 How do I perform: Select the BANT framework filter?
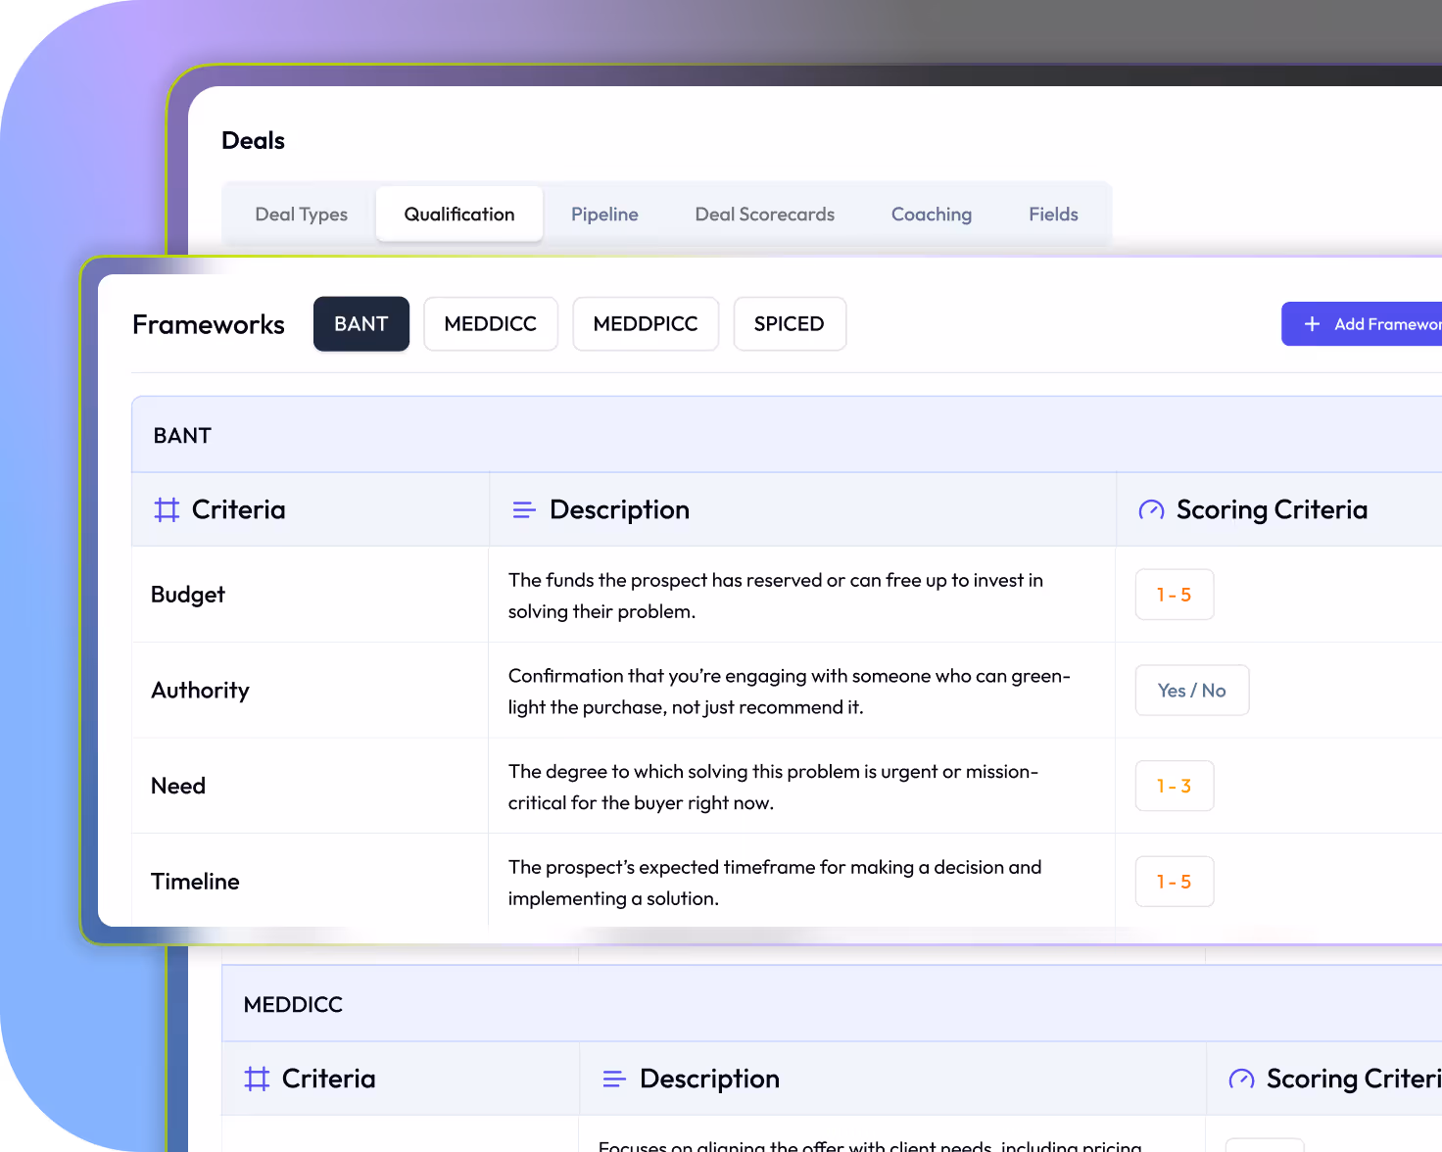point(360,323)
